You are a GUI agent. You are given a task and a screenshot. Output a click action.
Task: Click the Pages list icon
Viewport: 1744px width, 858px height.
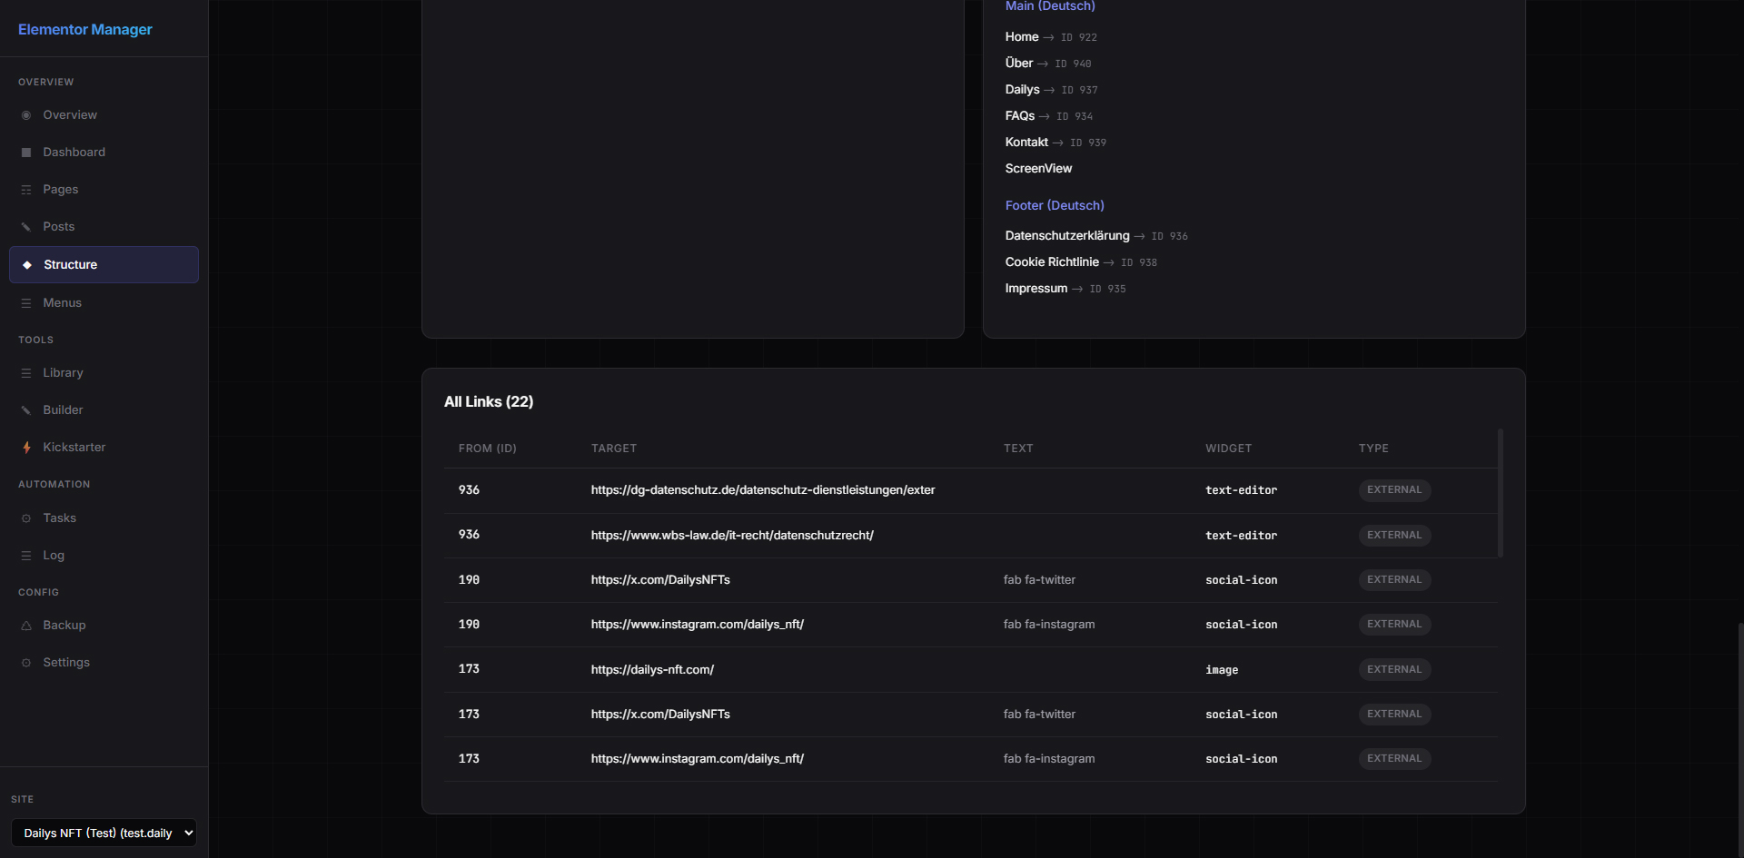click(x=26, y=190)
